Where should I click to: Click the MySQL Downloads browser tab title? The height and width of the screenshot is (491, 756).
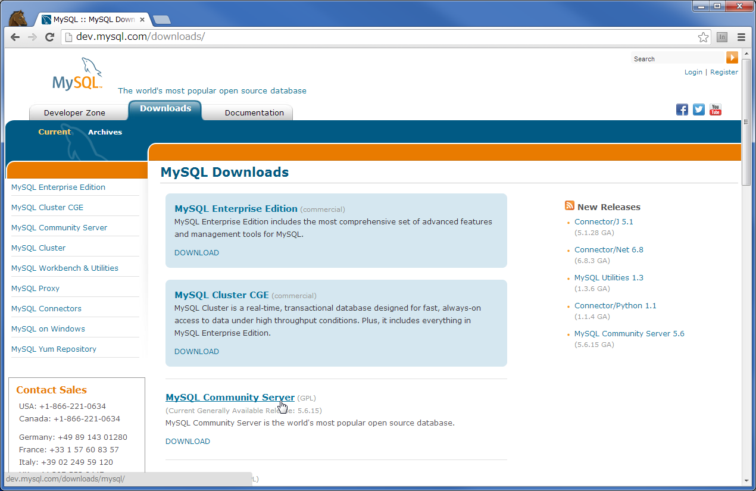point(94,19)
